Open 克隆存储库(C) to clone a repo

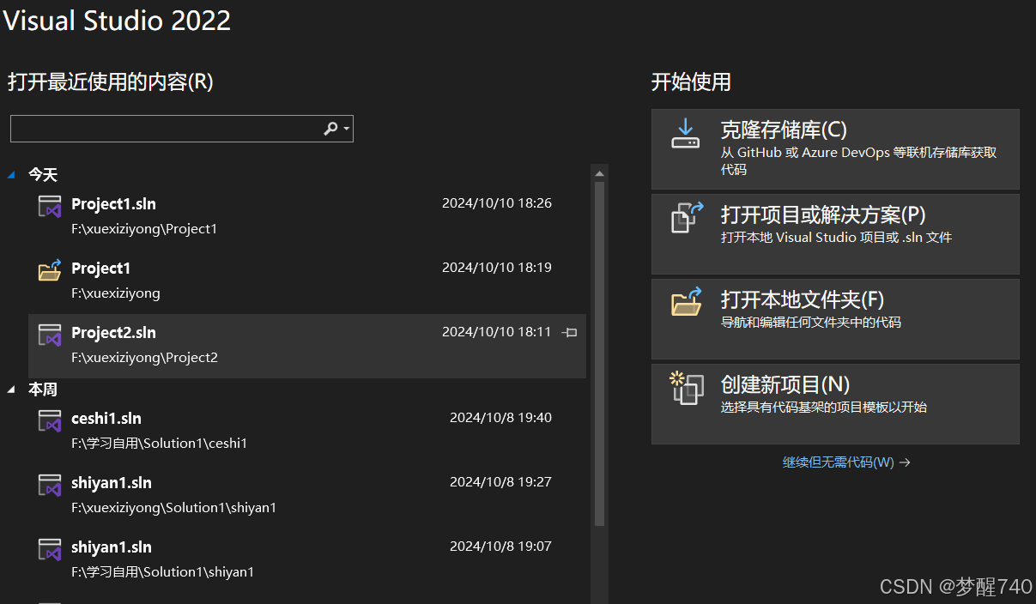(x=782, y=130)
